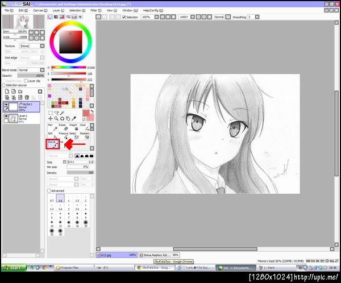341x283 pixels.
Task: Select the Rotate canvas tool
Action: coord(62,119)
